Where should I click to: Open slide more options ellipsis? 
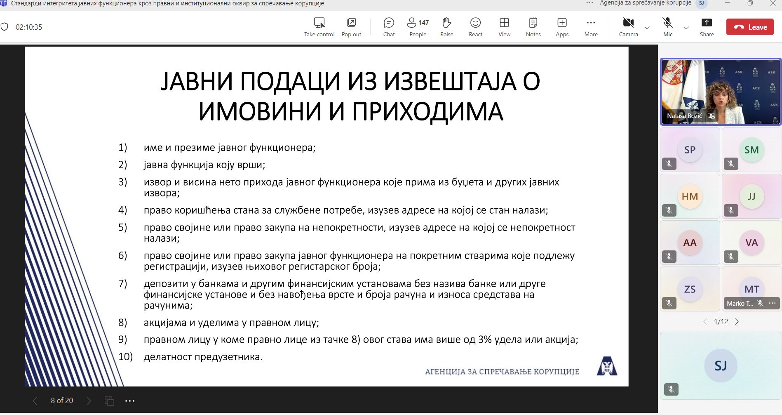click(130, 401)
